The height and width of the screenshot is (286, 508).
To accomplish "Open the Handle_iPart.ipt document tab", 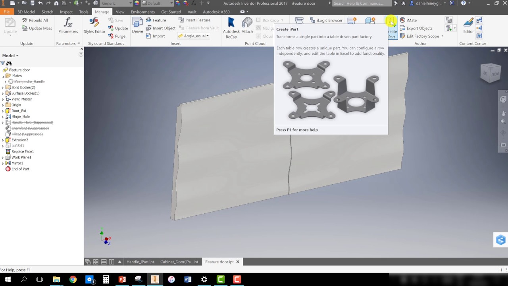I will 140,262.
